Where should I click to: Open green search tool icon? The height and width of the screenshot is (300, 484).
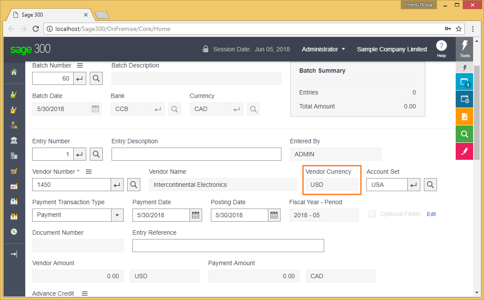[x=464, y=134]
